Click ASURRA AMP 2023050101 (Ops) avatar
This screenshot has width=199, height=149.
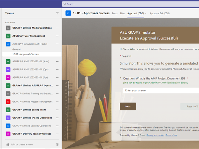tap(8, 70)
